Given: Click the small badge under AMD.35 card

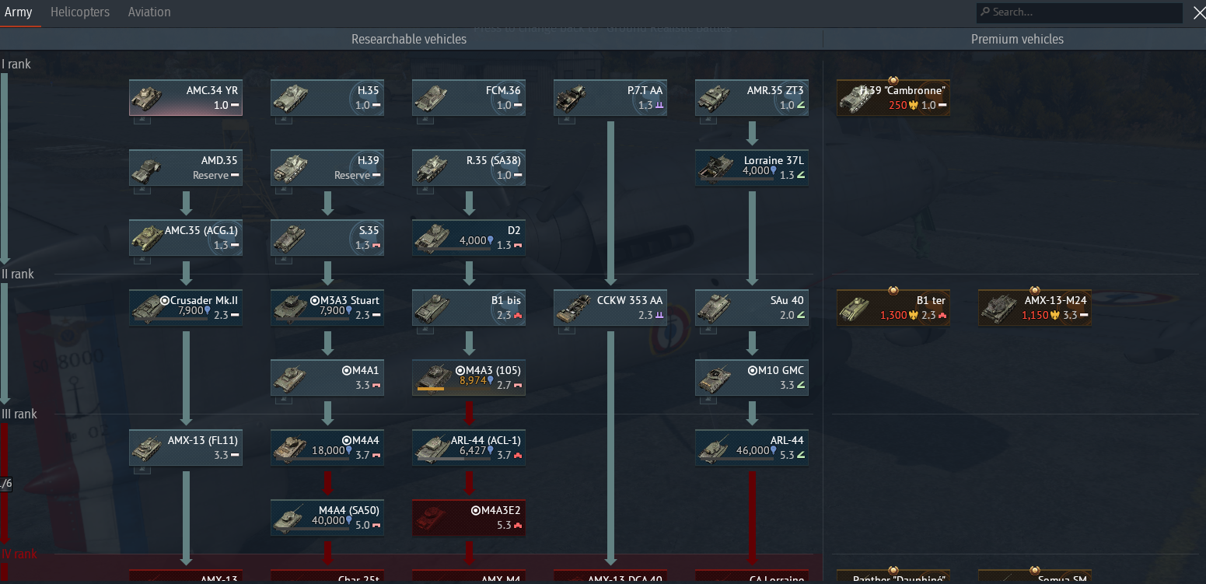Looking at the screenshot, I should pos(143,190).
